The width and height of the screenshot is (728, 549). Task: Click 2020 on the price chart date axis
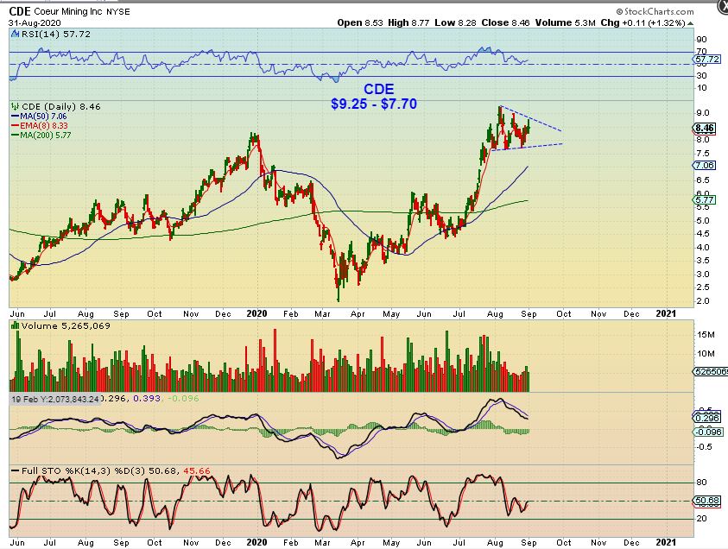[x=256, y=313]
